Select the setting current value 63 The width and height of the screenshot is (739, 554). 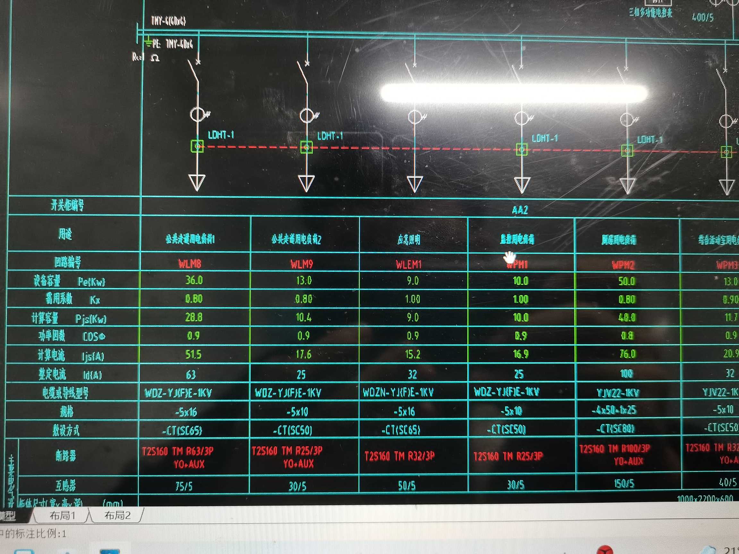click(x=191, y=375)
